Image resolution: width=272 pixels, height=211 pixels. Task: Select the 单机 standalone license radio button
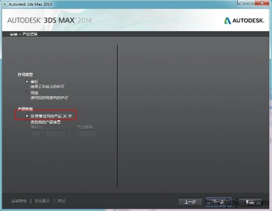27,81
